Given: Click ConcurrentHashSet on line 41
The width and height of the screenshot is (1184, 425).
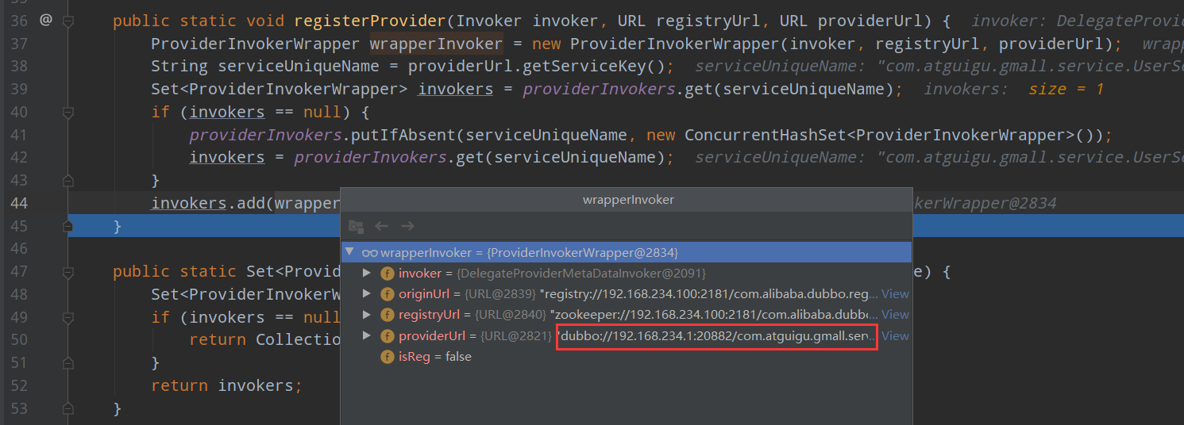Looking at the screenshot, I should (x=765, y=135).
